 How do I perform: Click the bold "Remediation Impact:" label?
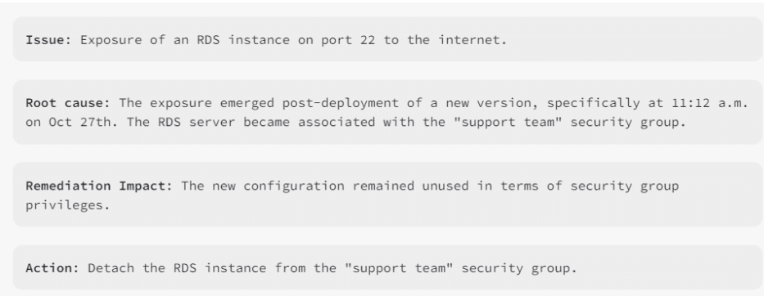99,186
